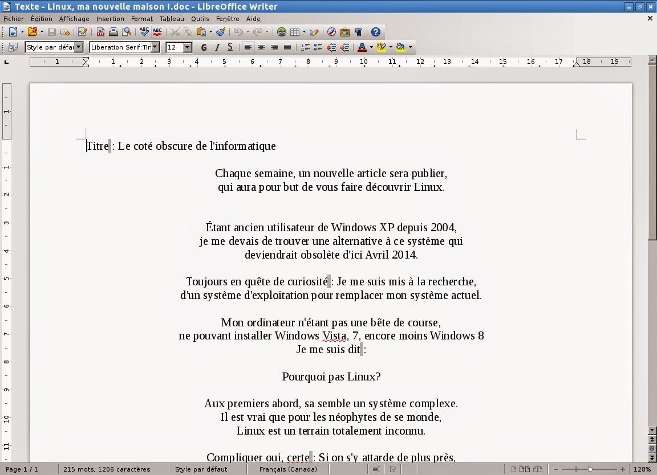Open the Navigator compass icon
This screenshot has height=475, width=657.
pyautogui.click(x=331, y=32)
